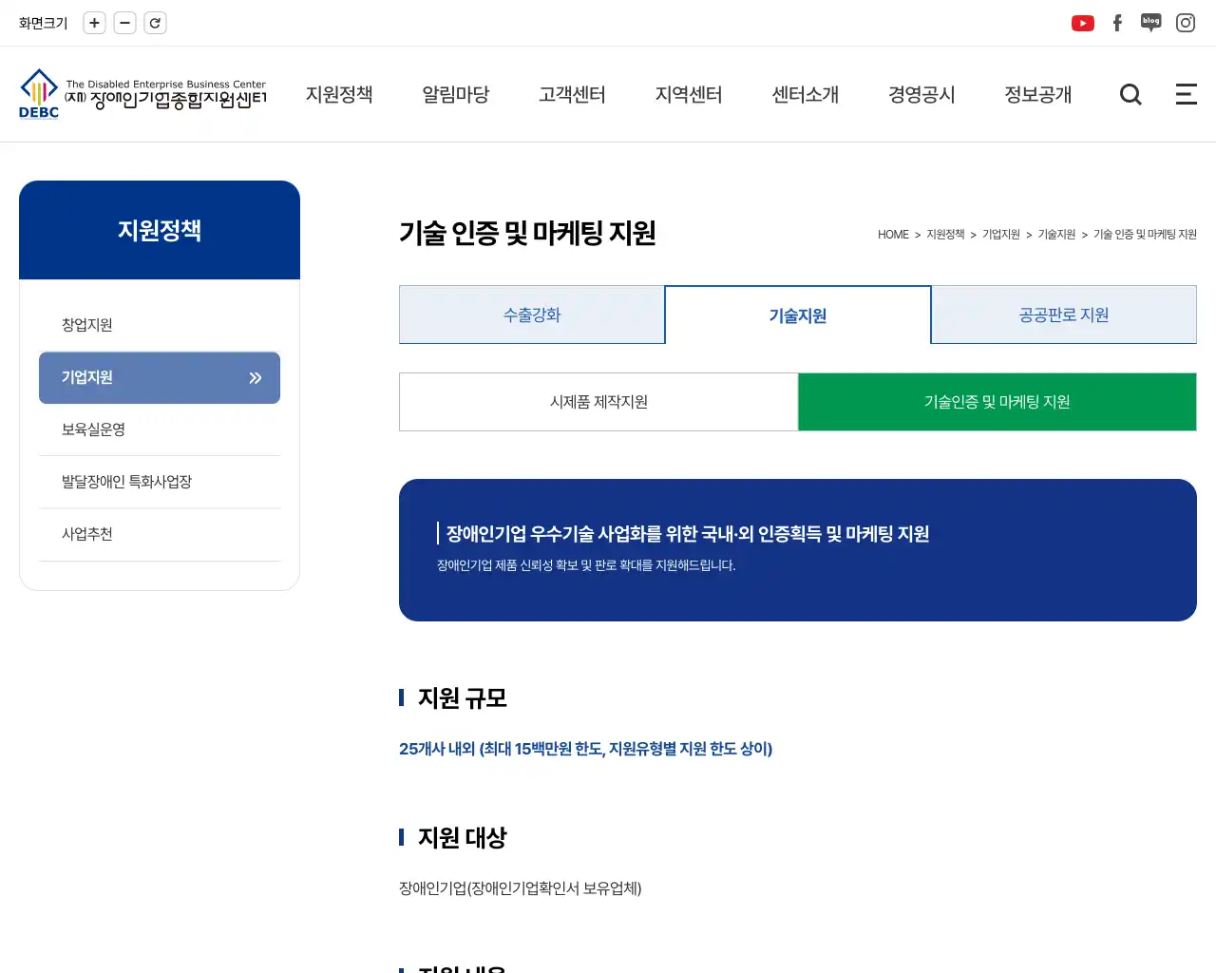
Task: Click the sidebar header 지원정책
Action: tap(160, 230)
